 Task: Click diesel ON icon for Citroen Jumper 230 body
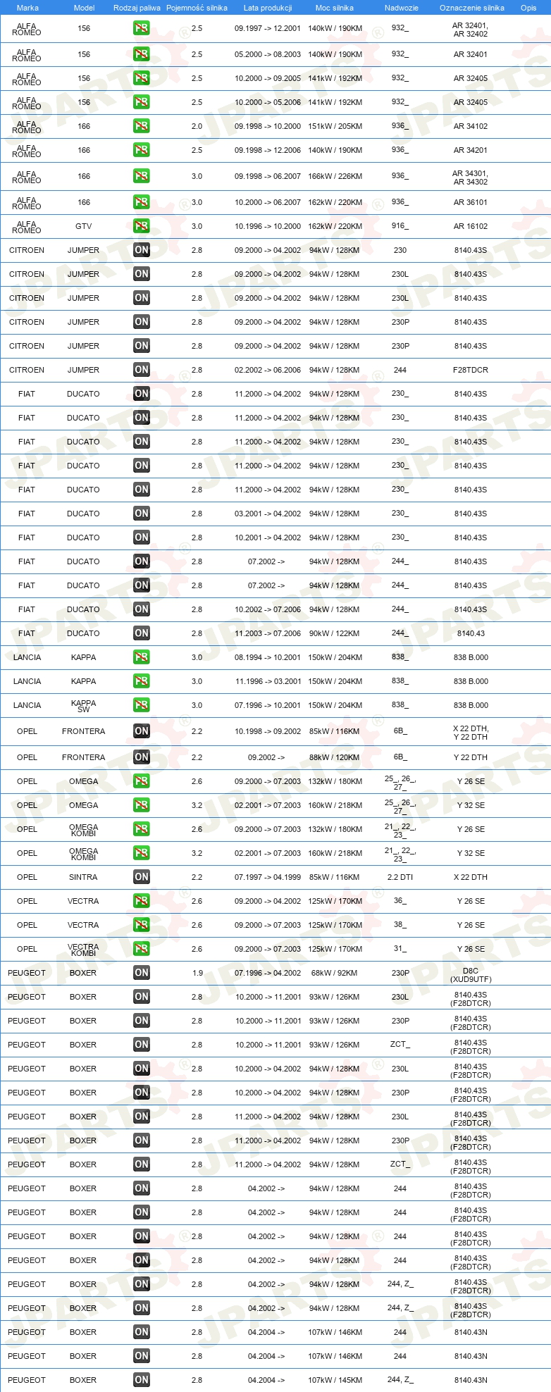pos(142,250)
